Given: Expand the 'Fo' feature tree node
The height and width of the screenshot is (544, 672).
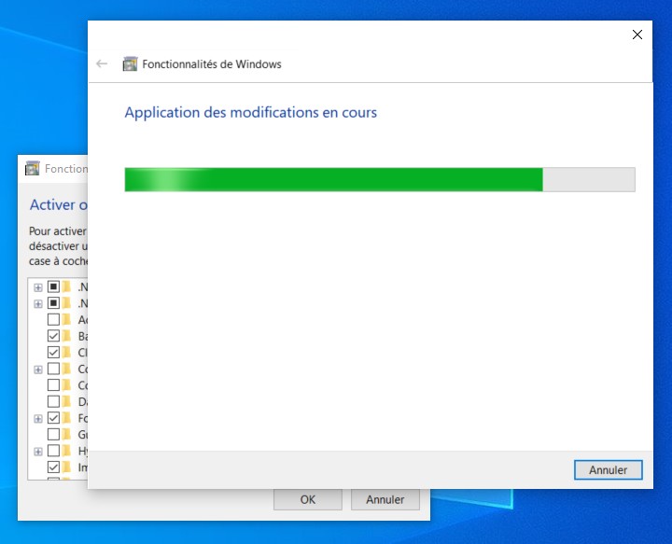Looking at the screenshot, I should point(38,418).
